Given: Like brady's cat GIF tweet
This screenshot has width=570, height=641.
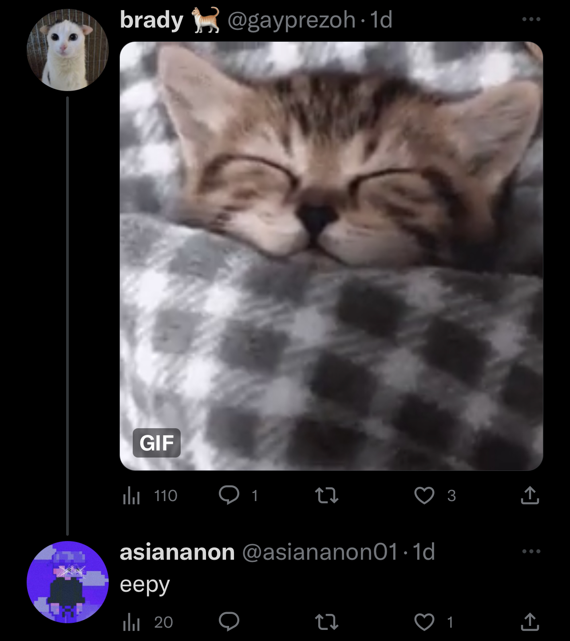Looking at the screenshot, I should click(424, 495).
